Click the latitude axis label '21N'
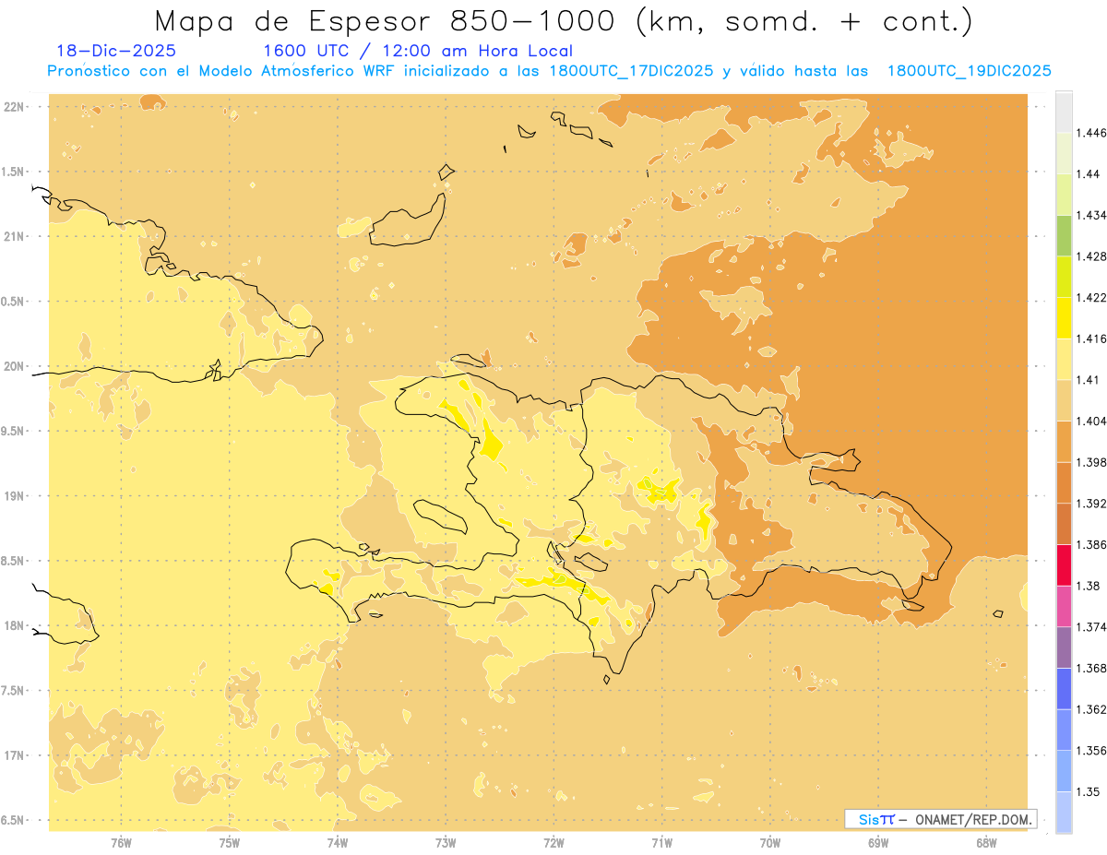 coord(16,236)
